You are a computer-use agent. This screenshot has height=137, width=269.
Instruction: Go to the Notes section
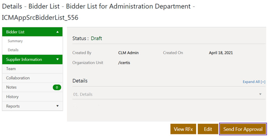11,87
